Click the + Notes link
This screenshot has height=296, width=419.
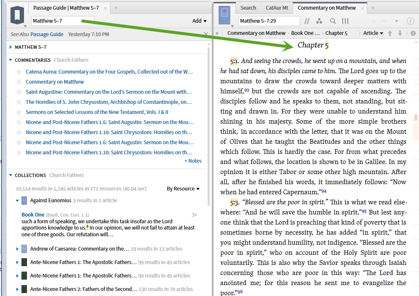tap(193, 161)
